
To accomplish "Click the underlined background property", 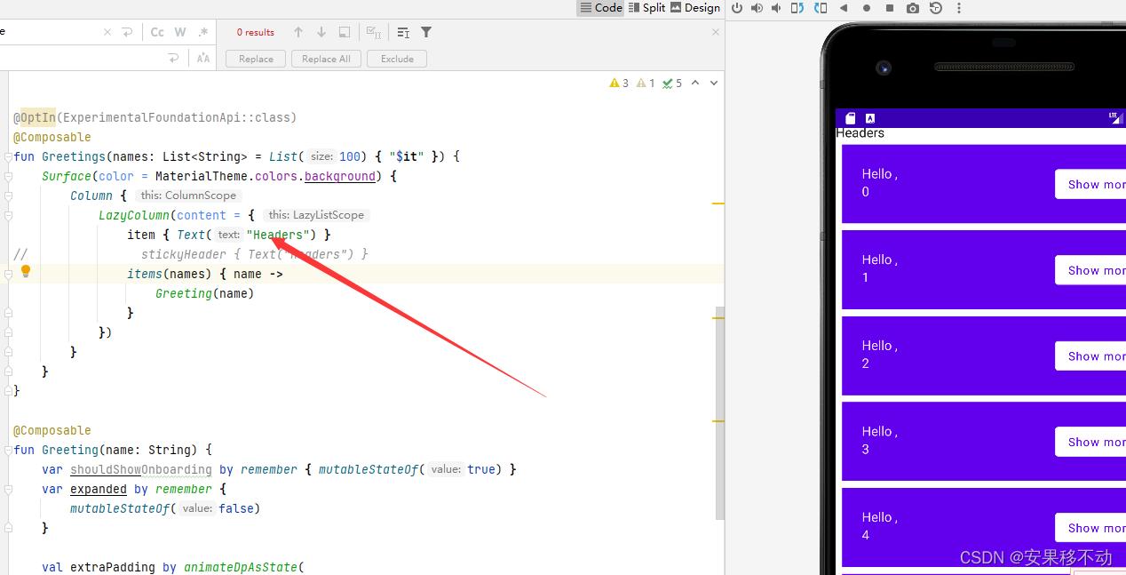I will point(340,176).
